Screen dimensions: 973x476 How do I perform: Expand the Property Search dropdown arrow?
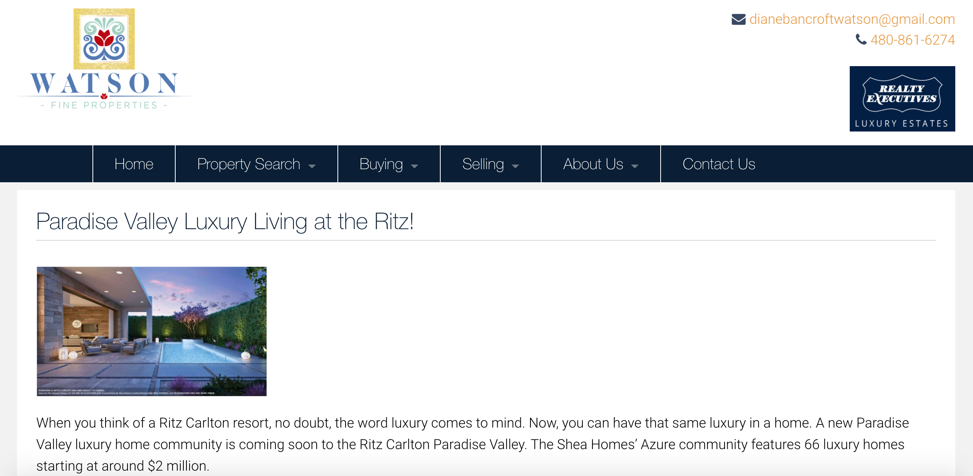coord(312,166)
